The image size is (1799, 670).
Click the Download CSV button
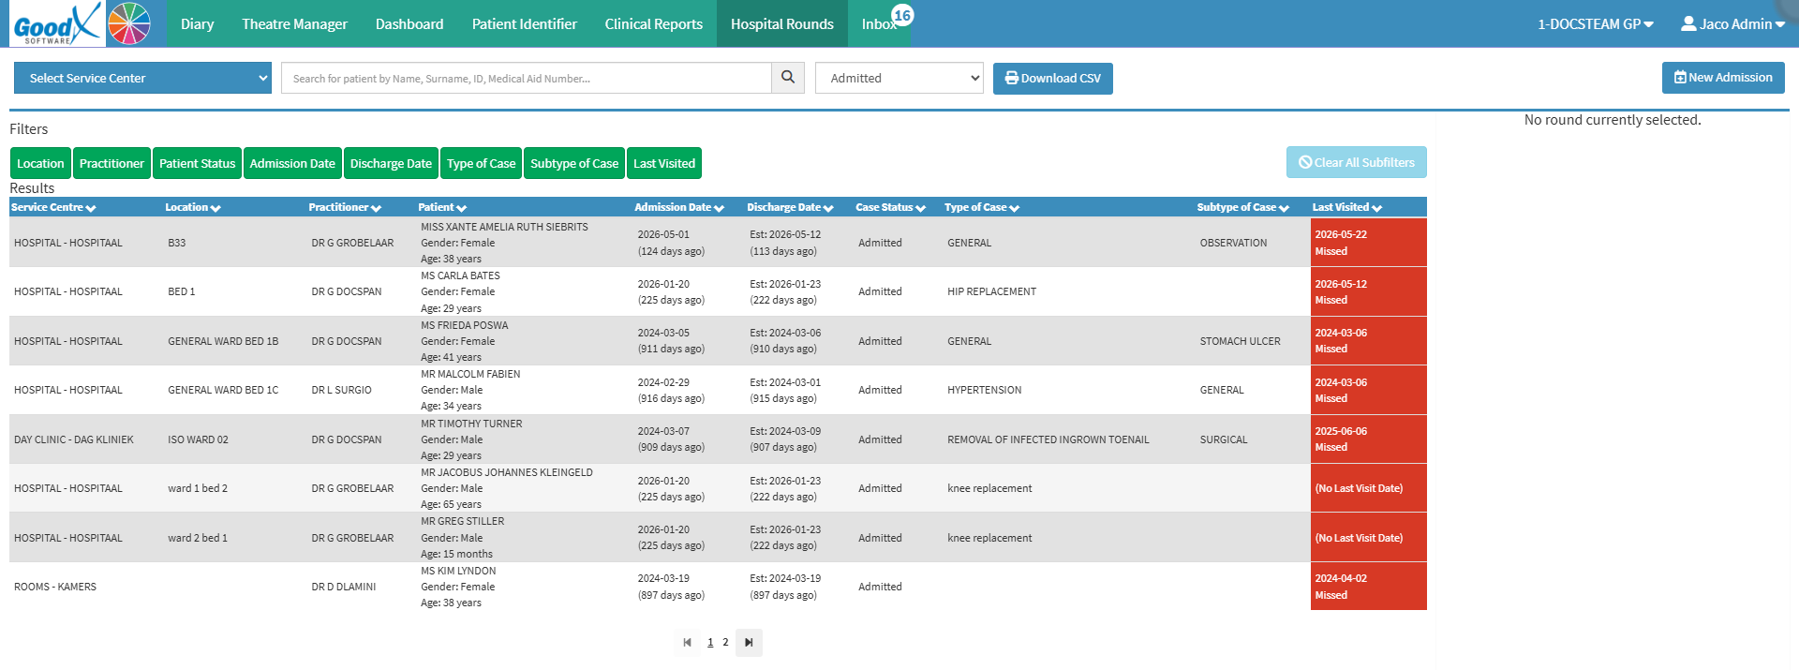click(1053, 78)
